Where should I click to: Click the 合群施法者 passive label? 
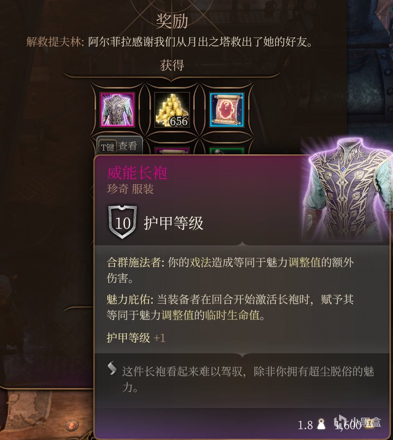click(134, 262)
